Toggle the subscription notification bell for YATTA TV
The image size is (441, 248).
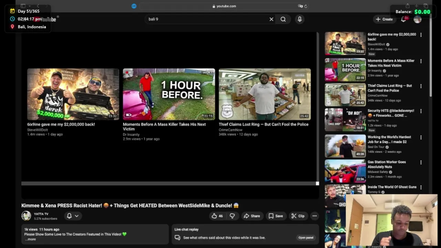coord(69,216)
